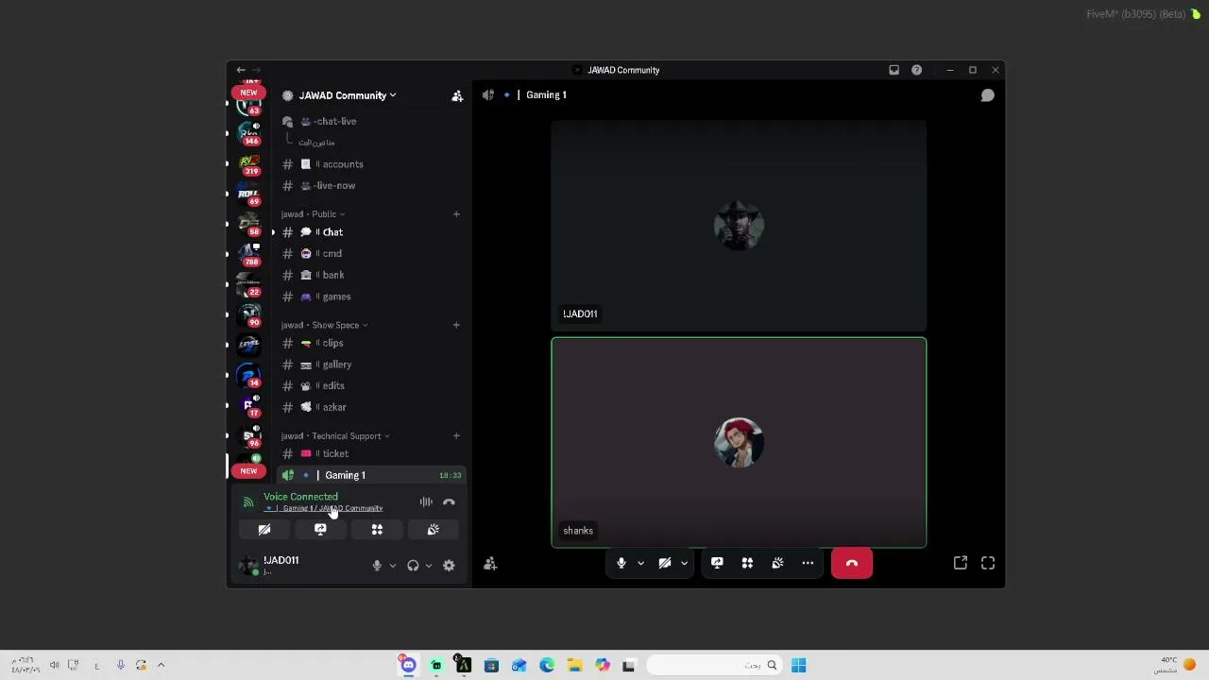Open more options ellipsis in call bar
Image resolution: width=1209 pixels, height=680 pixels.
[808, 563]
